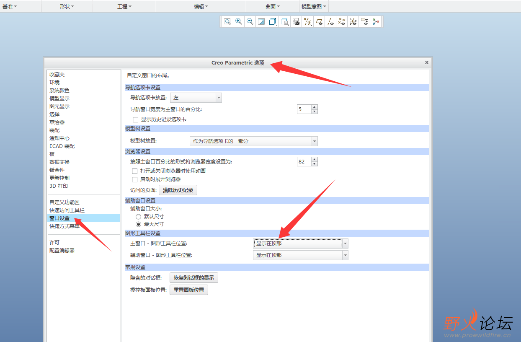
Task: Select 许可 category
Action: coord(54,243)
